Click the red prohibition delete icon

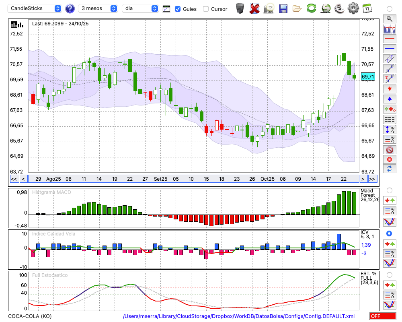pyautogui.click(x=389, y=150)
